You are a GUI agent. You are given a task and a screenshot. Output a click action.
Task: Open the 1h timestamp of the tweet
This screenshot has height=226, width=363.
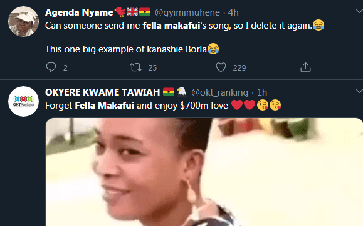(262, 92)
